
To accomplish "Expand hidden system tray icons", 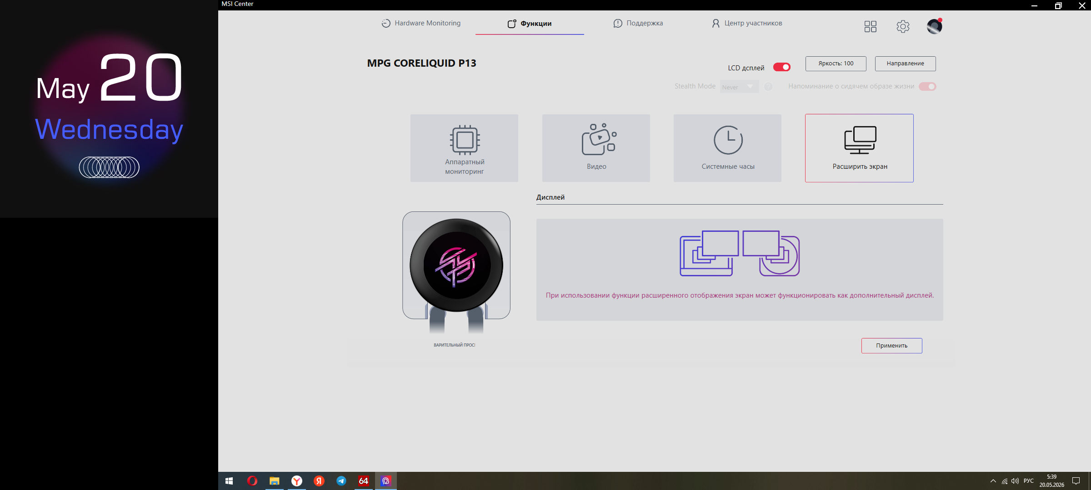I will [993, 481].
